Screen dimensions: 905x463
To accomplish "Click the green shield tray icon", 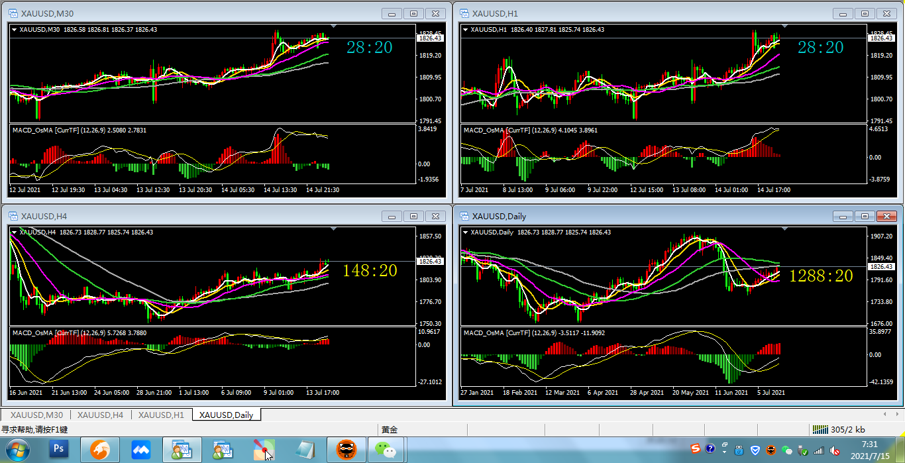I will click(802, 450).
